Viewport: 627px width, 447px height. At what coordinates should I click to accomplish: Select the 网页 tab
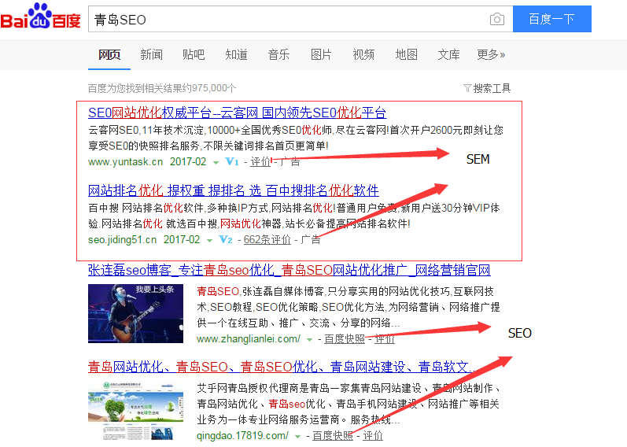(x=109, y=54)
